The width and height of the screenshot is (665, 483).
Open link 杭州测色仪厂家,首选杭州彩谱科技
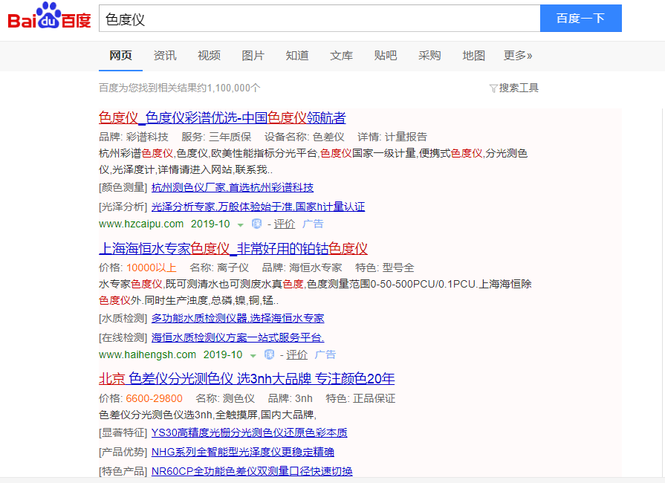coord(233,187)
